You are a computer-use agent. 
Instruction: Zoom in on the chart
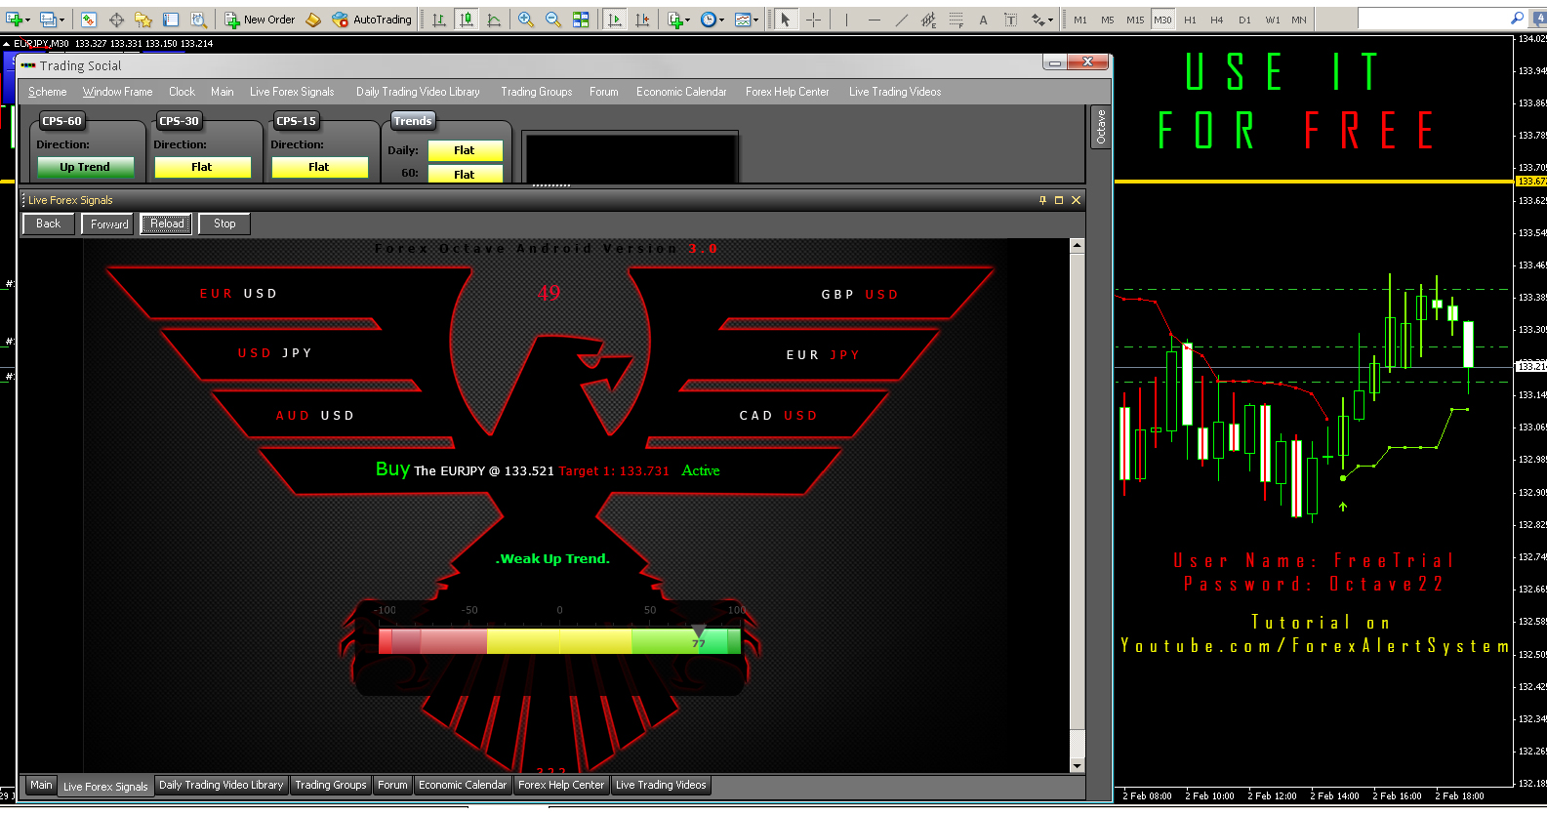525,20
